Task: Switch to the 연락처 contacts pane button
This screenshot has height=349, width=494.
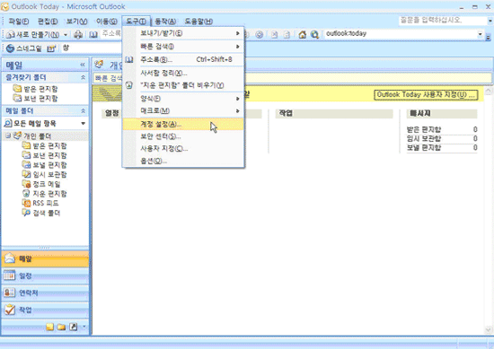Action: click(x=46, y=292)
